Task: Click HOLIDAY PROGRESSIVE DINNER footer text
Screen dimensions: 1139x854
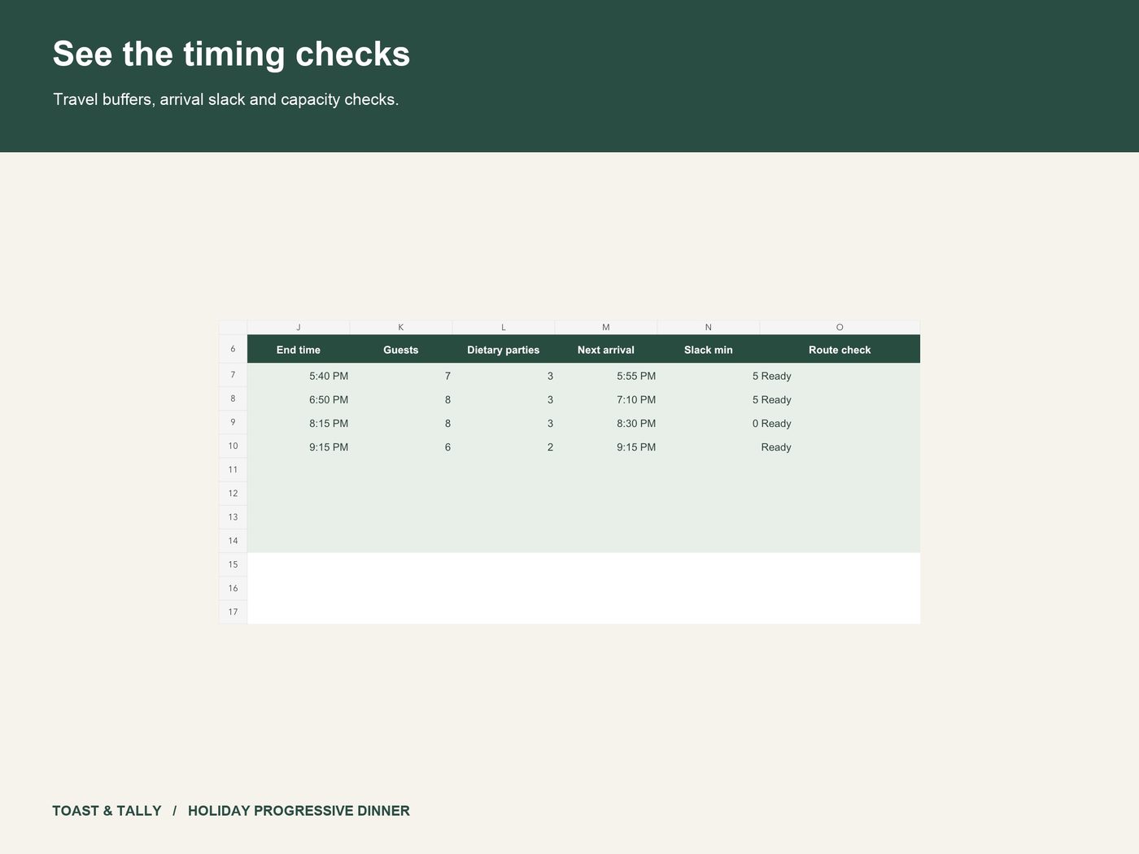Action: tap(299, 811)
